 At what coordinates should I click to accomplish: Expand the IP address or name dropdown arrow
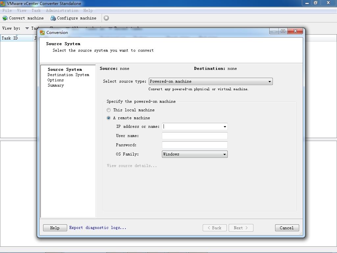tap(225, 126)
